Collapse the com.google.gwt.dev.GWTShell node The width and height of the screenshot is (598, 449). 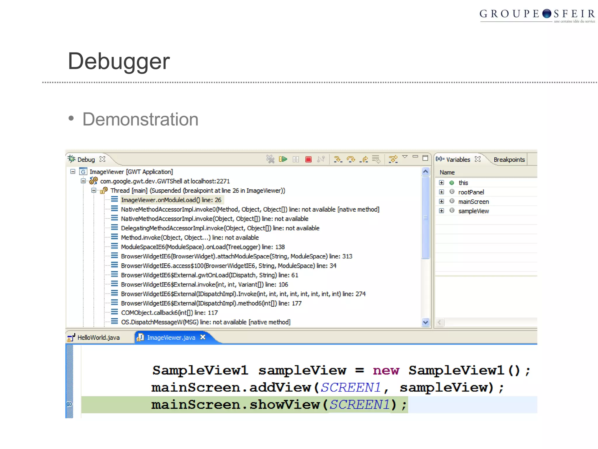[83, 181]
